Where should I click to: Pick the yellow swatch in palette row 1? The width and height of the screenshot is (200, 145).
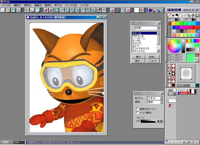pyautogui.click(x=174, y=23)
